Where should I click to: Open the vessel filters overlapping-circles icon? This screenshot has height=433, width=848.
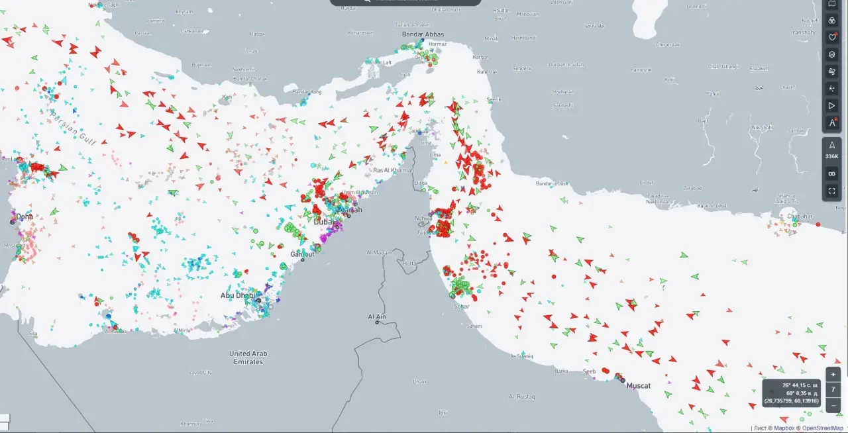pos(832,21)
